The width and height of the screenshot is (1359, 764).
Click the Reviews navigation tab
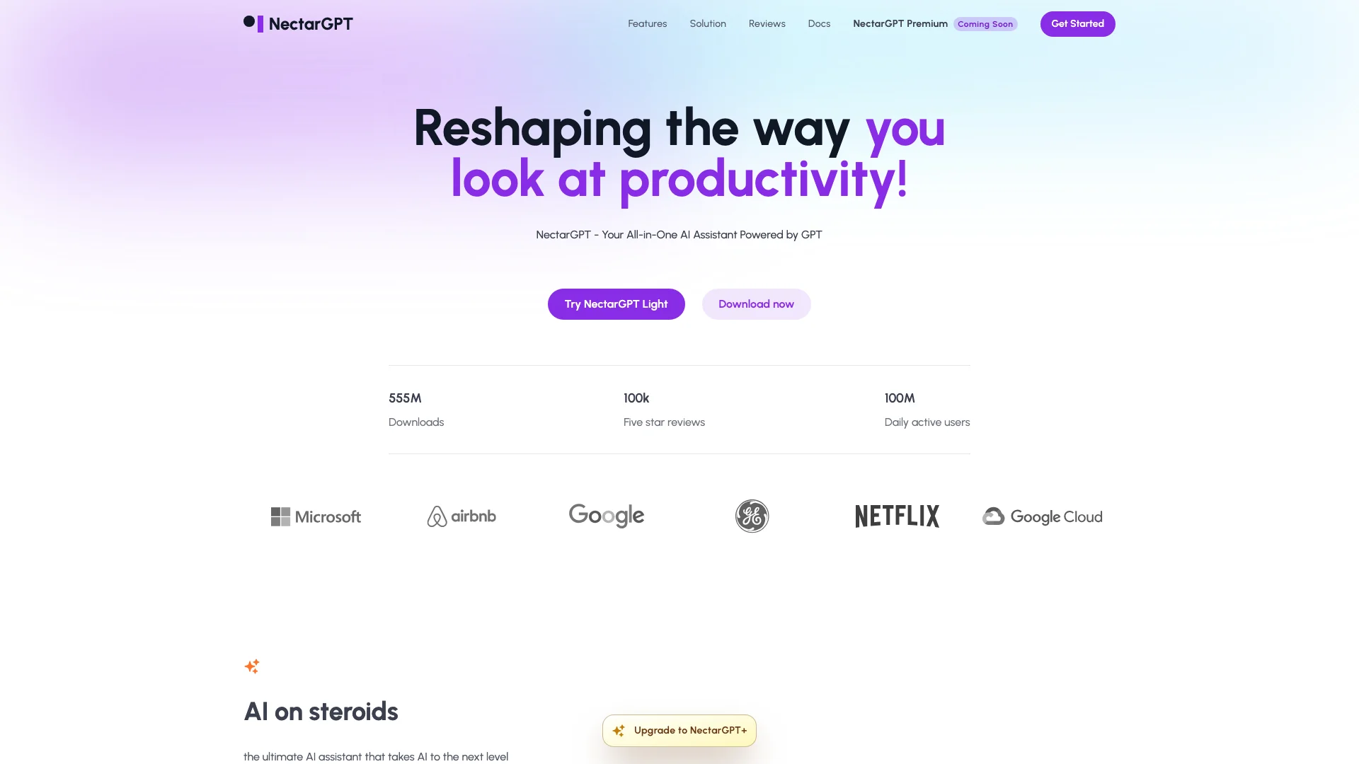[767, 23]
